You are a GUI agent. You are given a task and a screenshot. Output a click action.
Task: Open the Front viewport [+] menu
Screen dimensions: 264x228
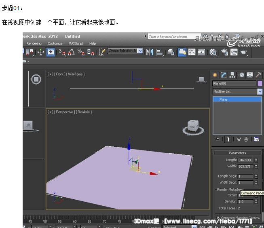[x=50, y=74]
